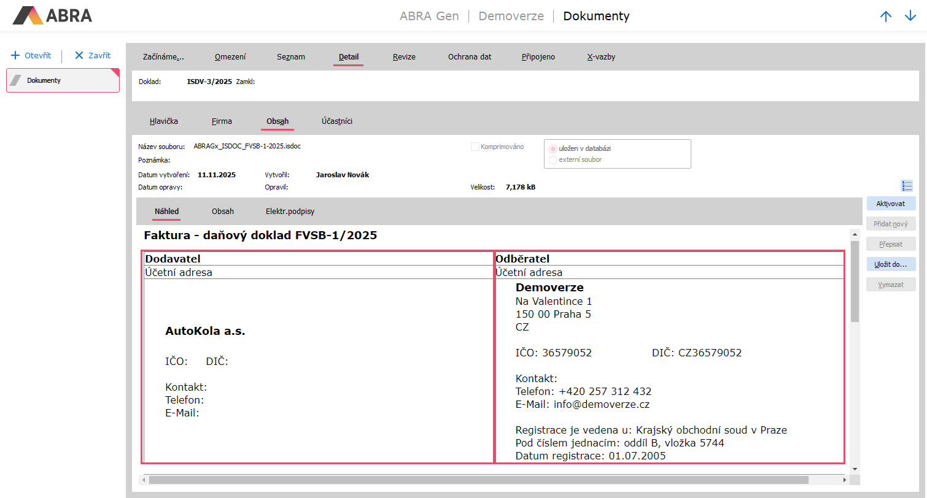927x498 pixels.
Task: Open the inner Obsah tab beside Náhled
Action: (x=223, y=211)
